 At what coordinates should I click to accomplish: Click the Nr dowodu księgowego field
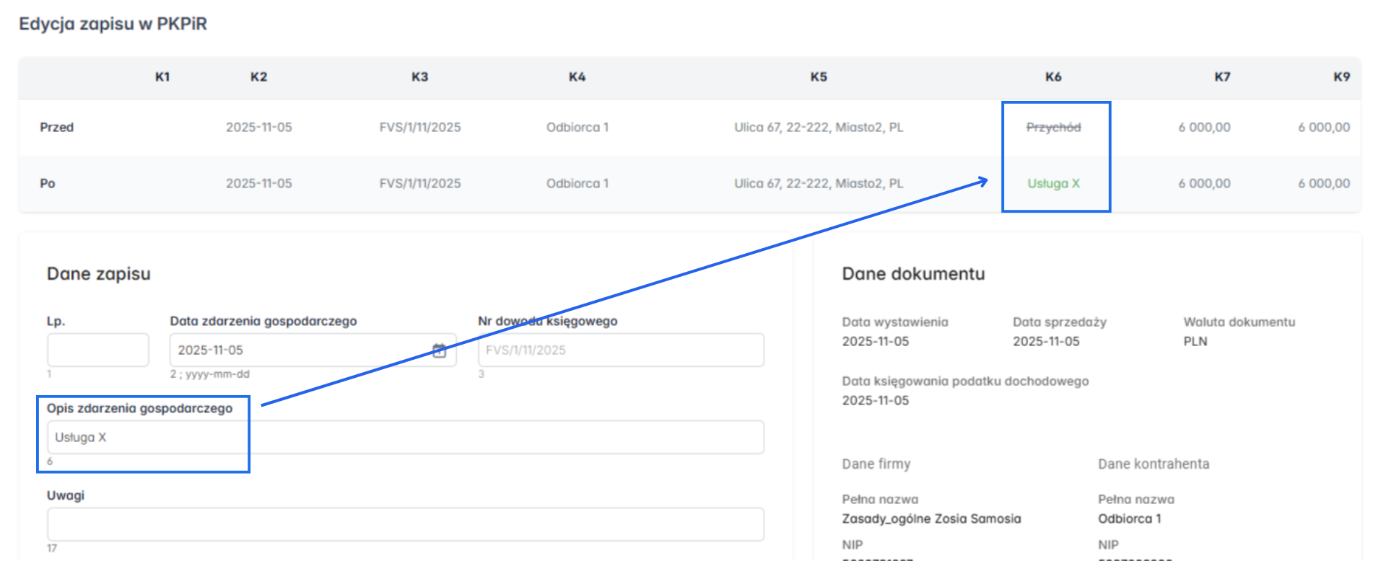(x=621, y=350)
